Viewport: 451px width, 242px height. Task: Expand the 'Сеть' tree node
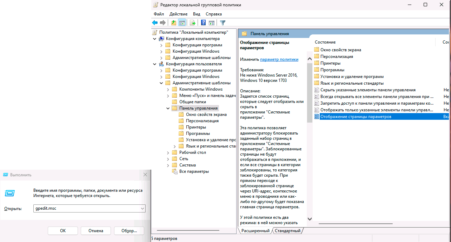[x=168, y=159]
